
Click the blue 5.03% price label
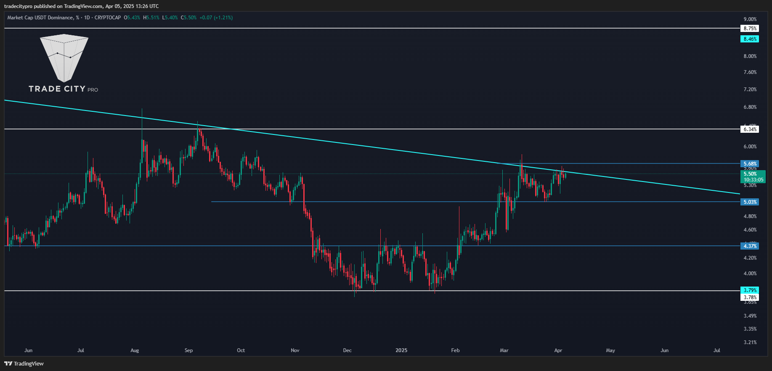[x=750, y=202]
